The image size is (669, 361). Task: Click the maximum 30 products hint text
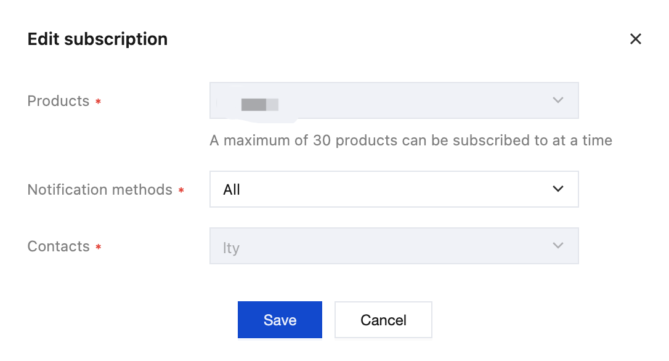pyautogui.click(x=410, y=140)
